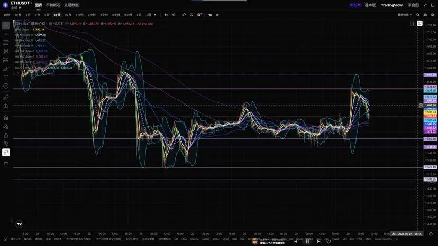The image size is (438, 246).
Task: Pause the media player overlay
Action: click(307, 241)
